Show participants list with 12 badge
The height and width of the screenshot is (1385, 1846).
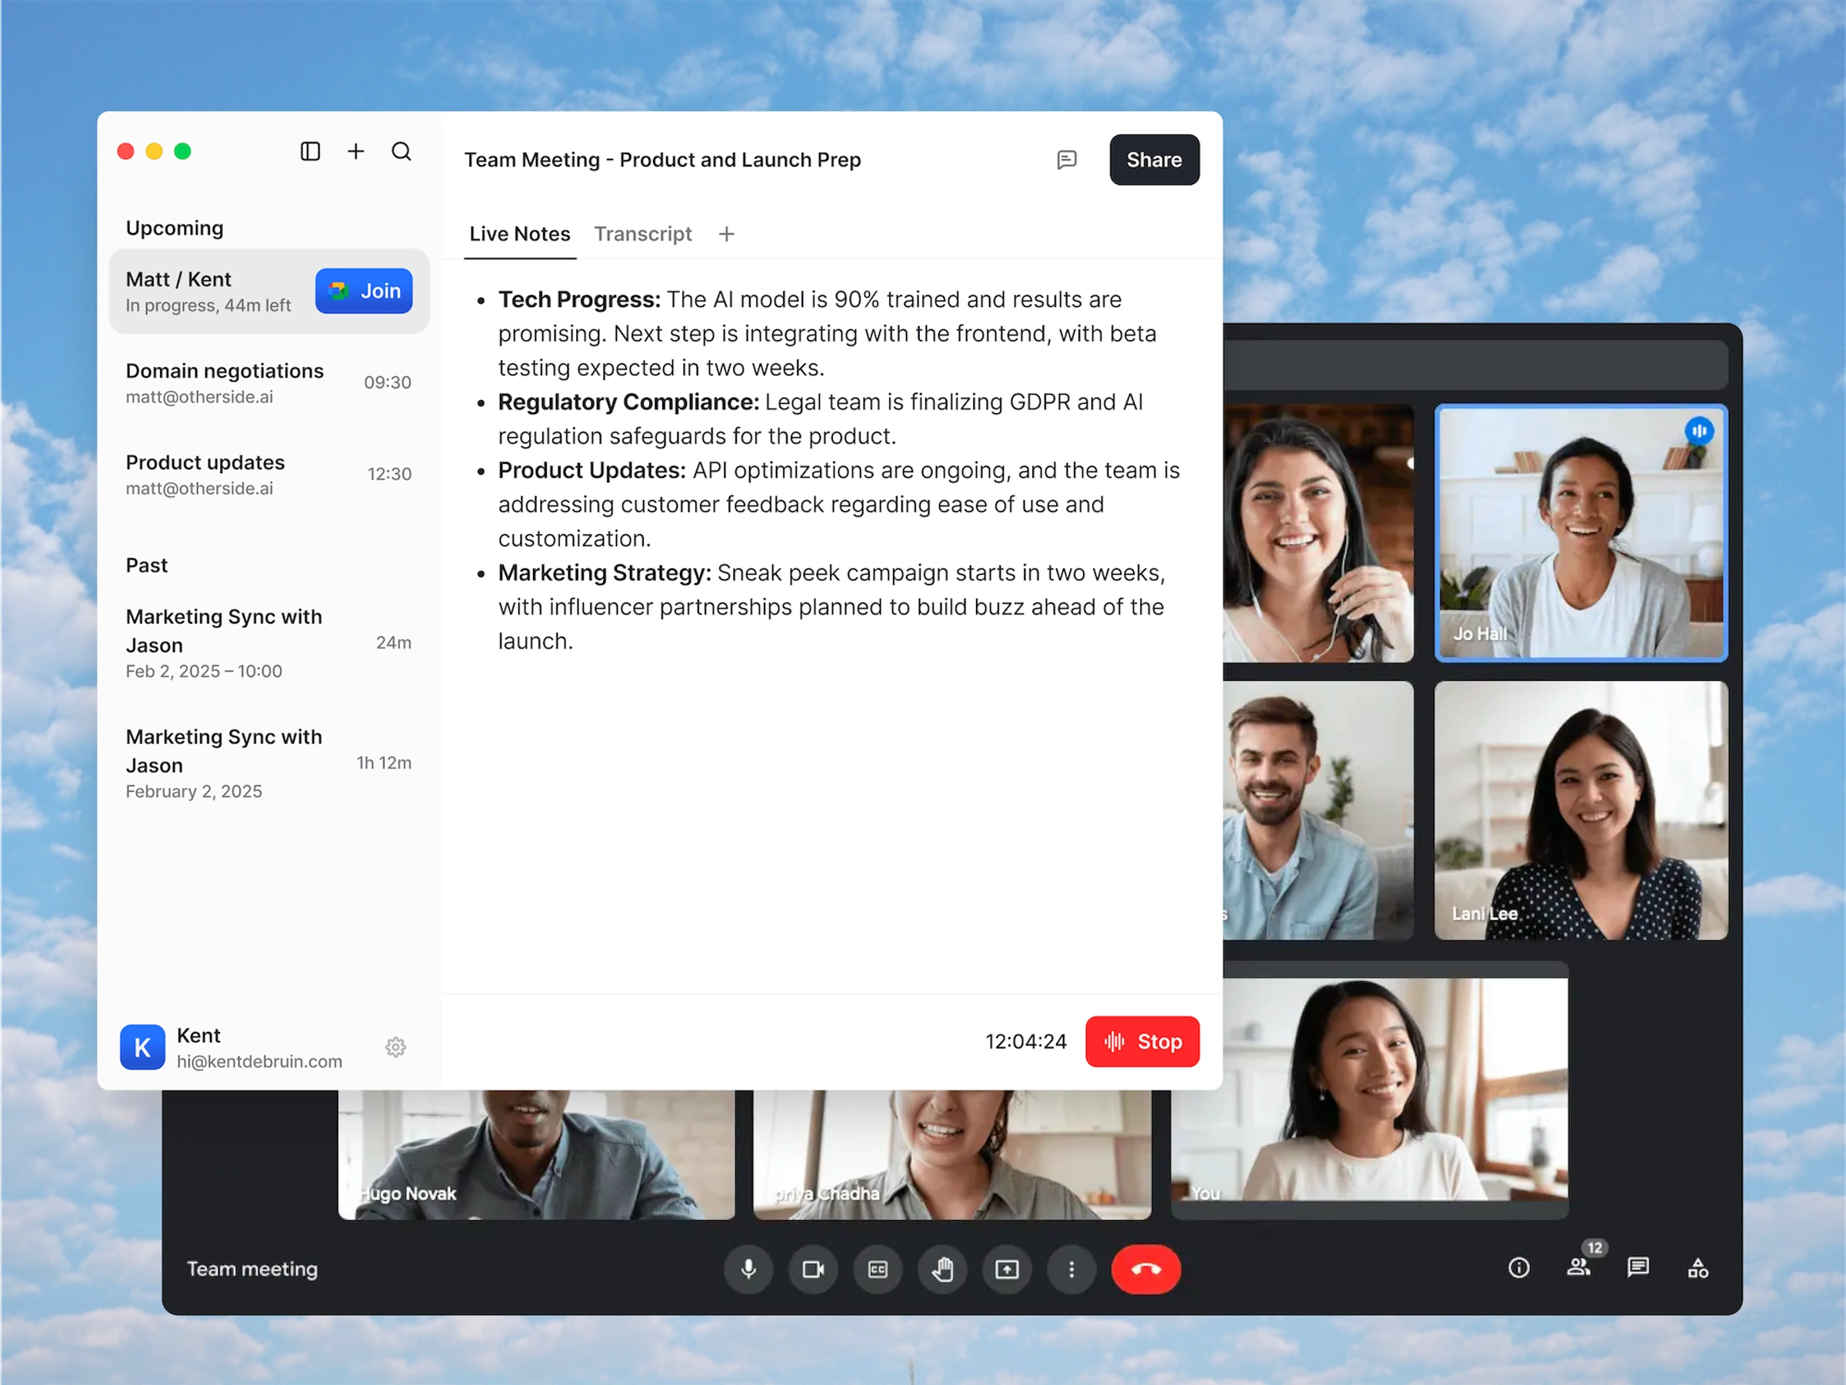point(1578,1267)
